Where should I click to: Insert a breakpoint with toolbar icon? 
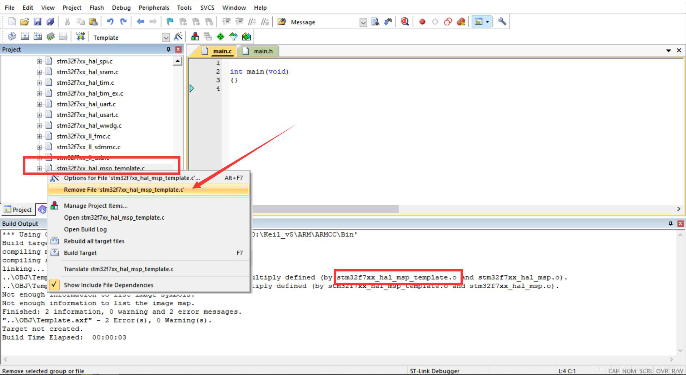(422, 21)
